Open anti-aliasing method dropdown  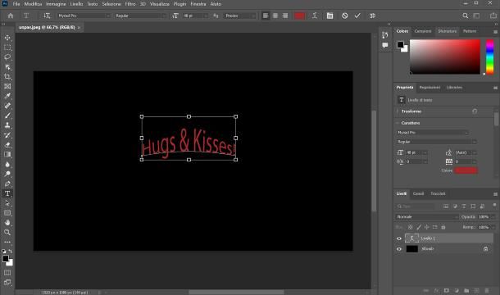[x=240, y=16]
